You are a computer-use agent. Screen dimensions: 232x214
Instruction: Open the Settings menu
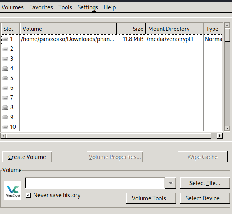coord(88,7)
